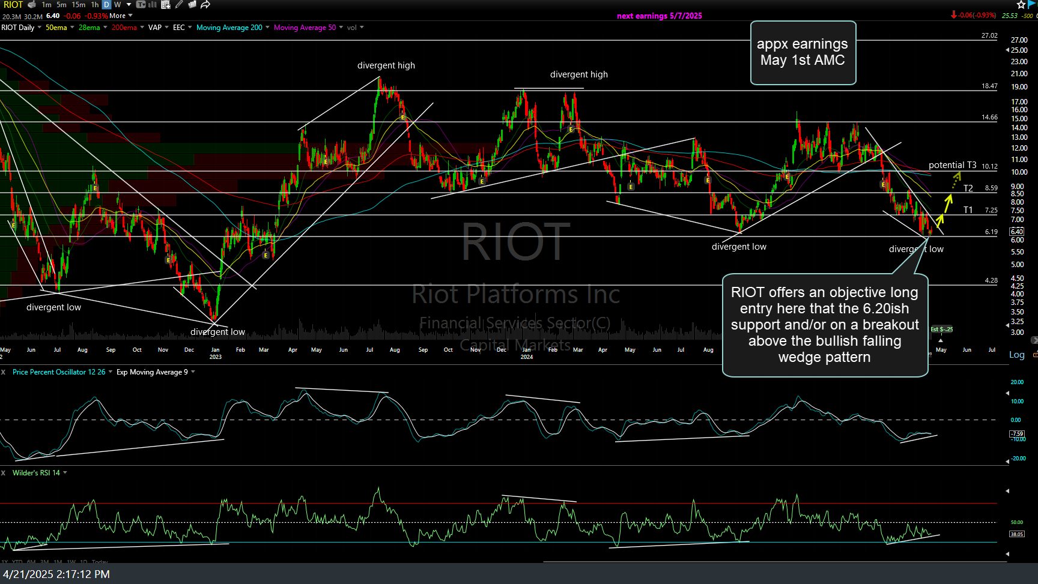Click the next earnings 5/7/2025 label
The height and width of the screenshot is (584, 1038).
pyautogui.click(x=659, y=16)
